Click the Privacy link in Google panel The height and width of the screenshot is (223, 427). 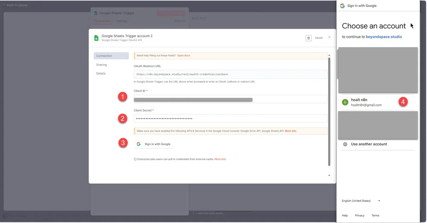(360, 216)
